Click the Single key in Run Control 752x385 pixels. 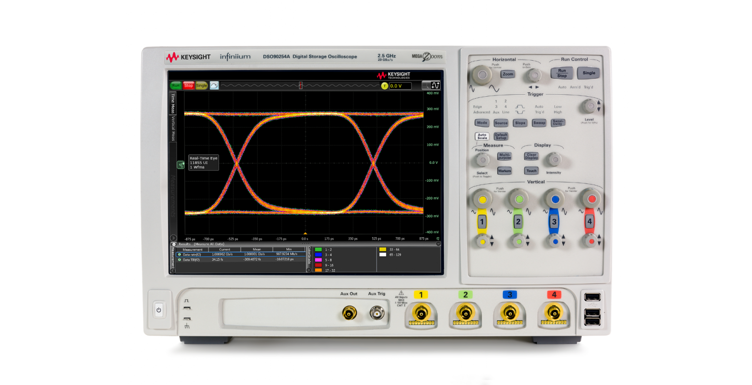tap(589, 73)
